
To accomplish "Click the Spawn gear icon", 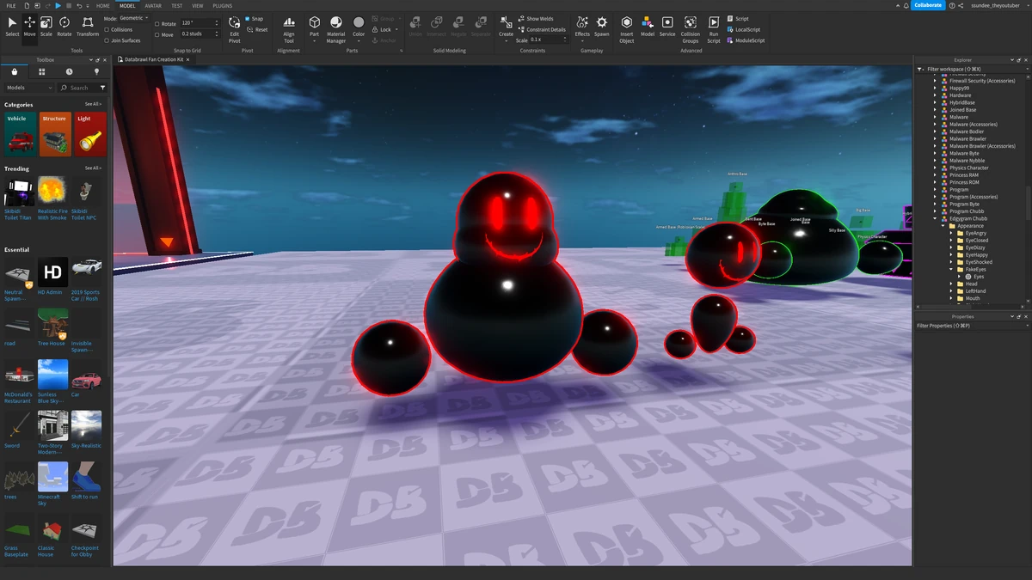I will [x=602, y=26].
